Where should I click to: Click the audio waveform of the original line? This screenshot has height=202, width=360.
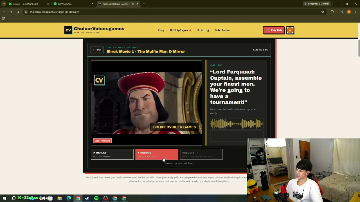(237, 124)
